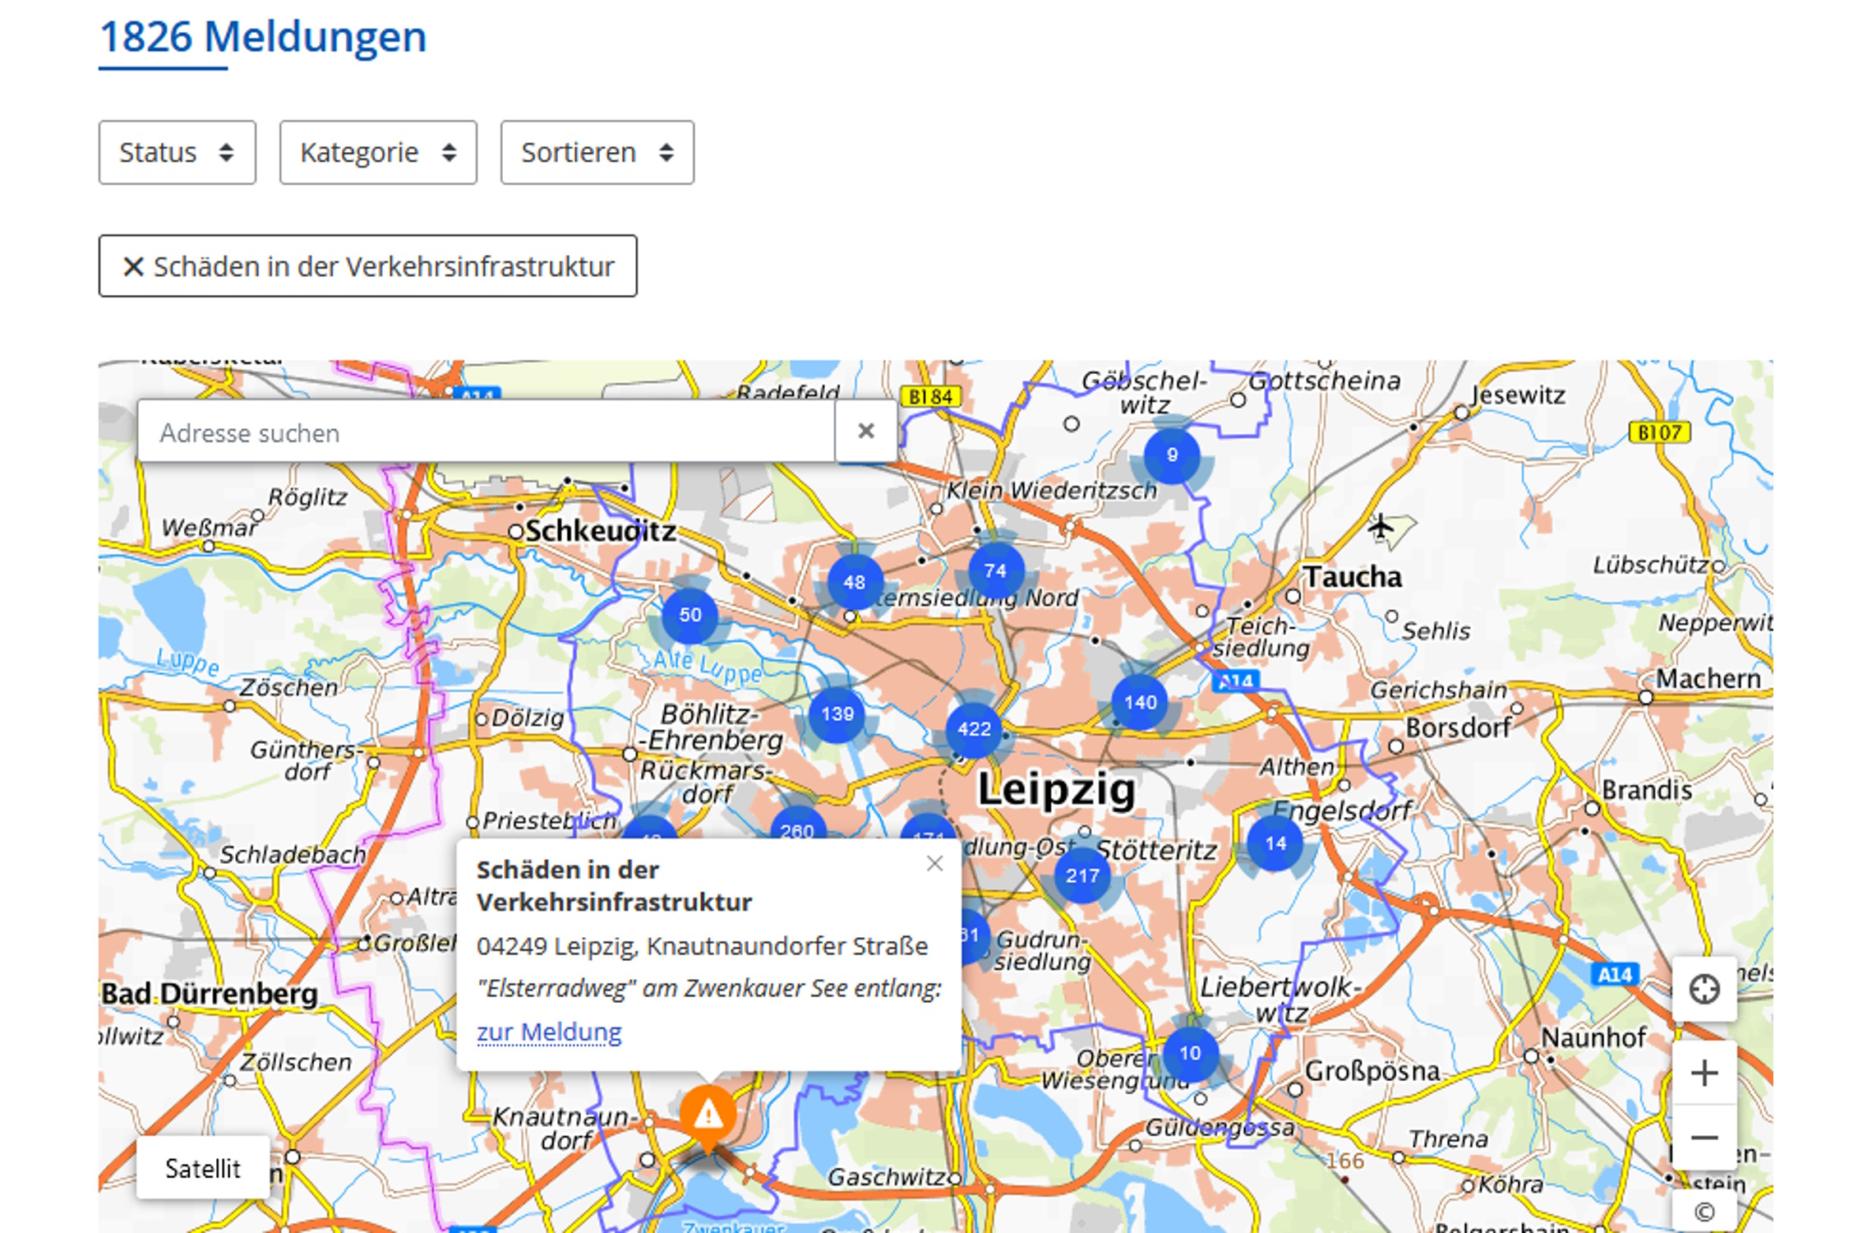Click the cluster marker labeled 140
The image size is (1849, 1233).
pos(1140,703)
